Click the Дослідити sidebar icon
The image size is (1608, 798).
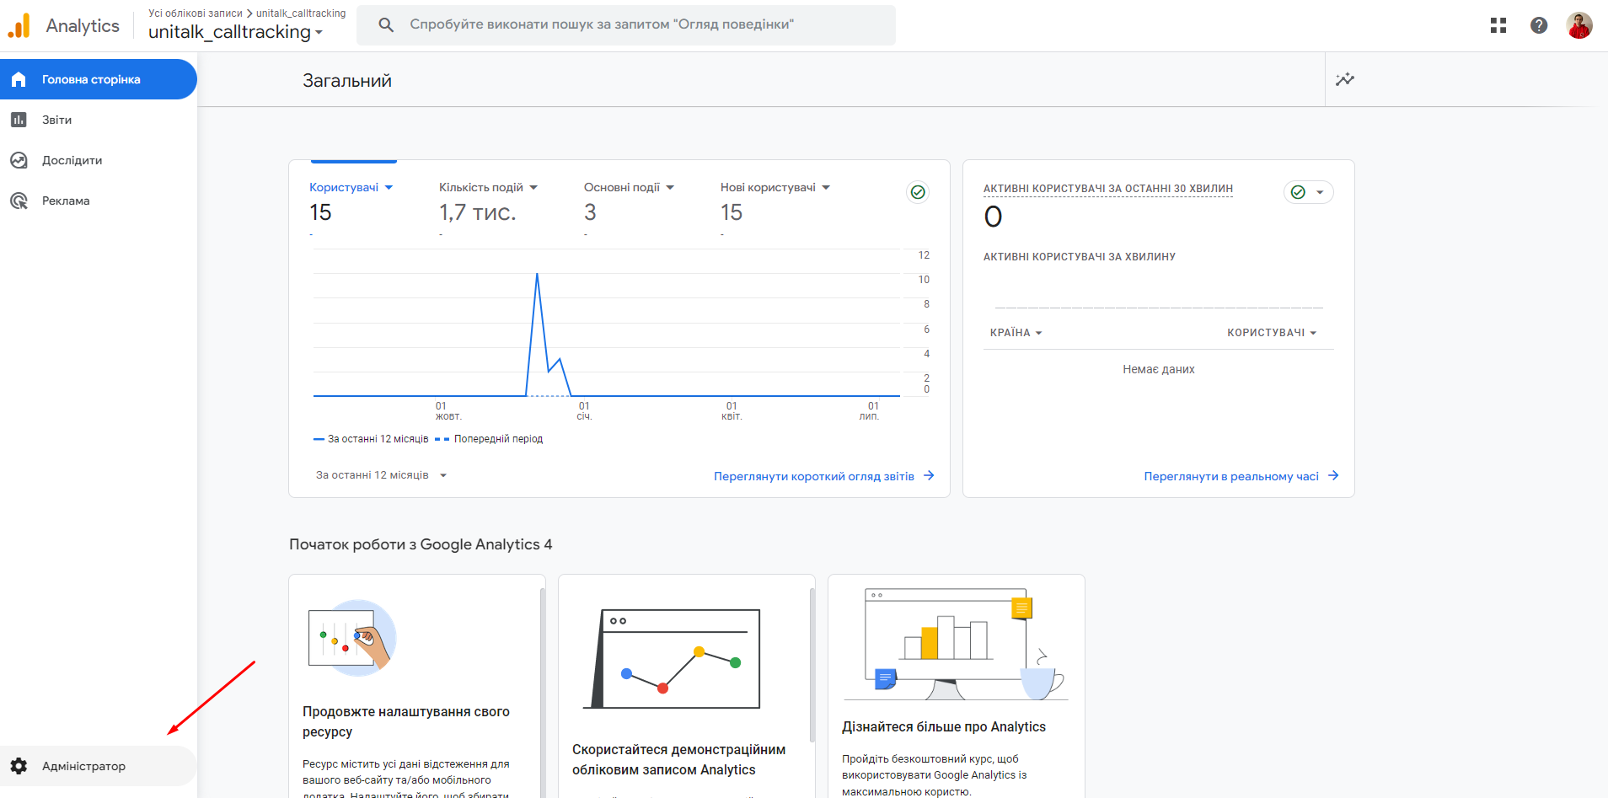[19, 160]
